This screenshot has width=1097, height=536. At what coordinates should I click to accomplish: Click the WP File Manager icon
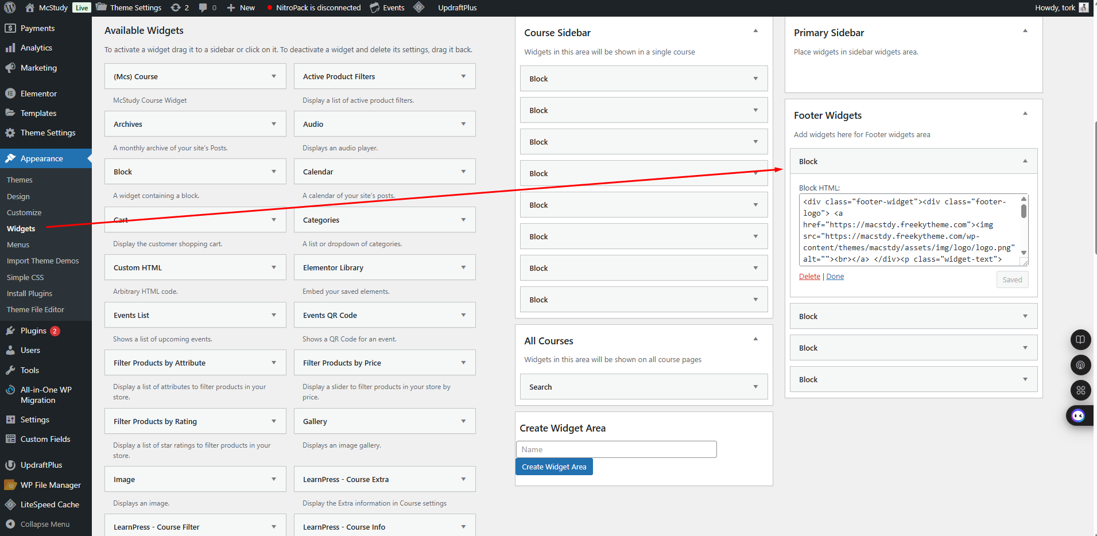[x=10, y=485]
